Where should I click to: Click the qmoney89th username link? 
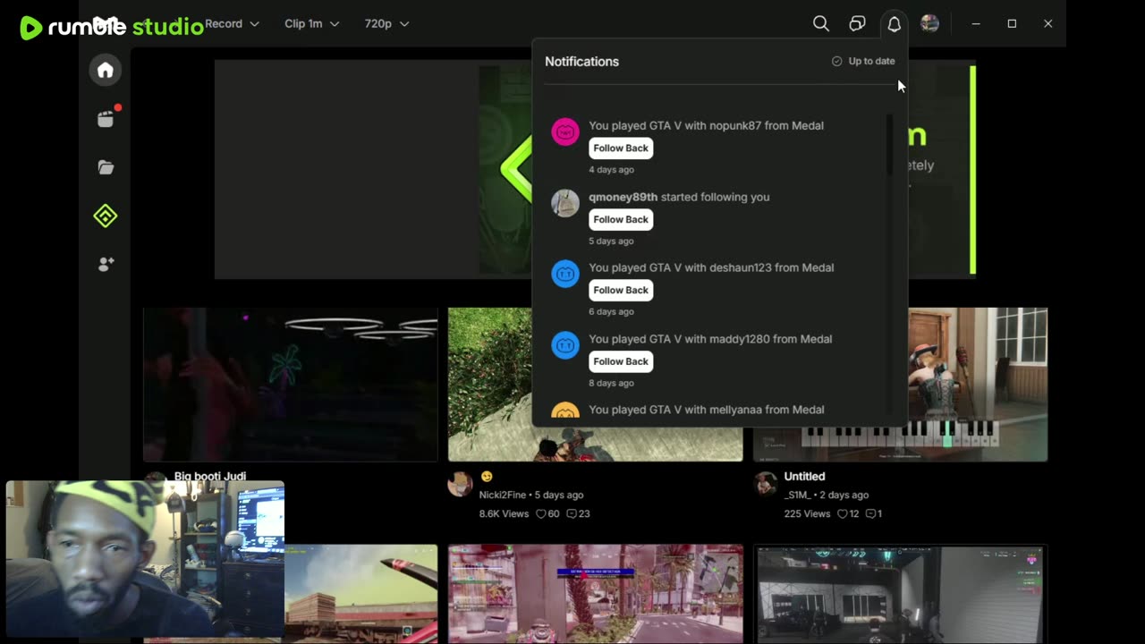[623, 197]
